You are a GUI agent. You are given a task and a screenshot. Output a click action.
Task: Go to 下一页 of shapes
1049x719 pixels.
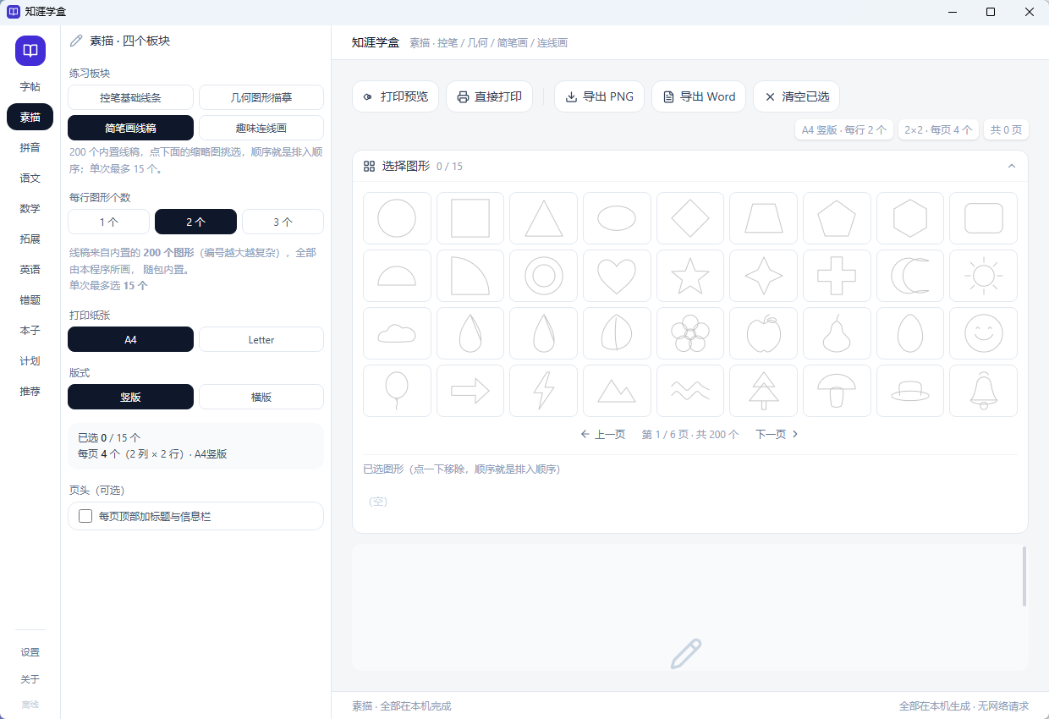coord(777,434)
